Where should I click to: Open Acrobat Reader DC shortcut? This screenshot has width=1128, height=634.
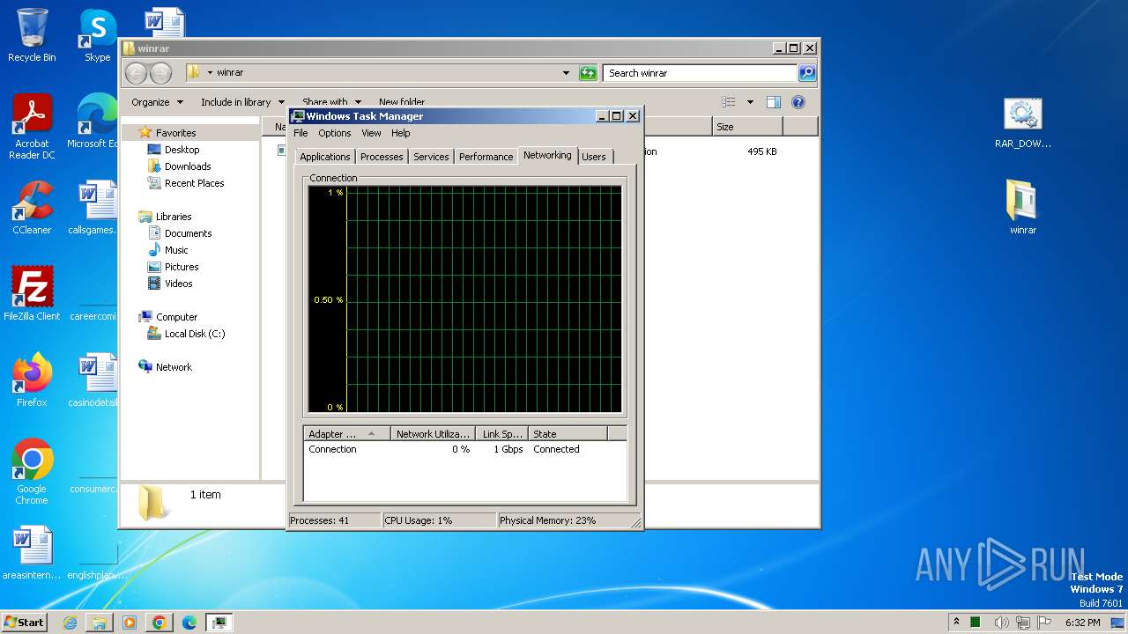point(32,127)
